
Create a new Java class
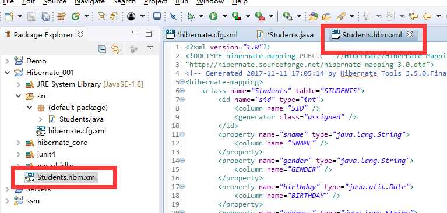pos(76,16)
